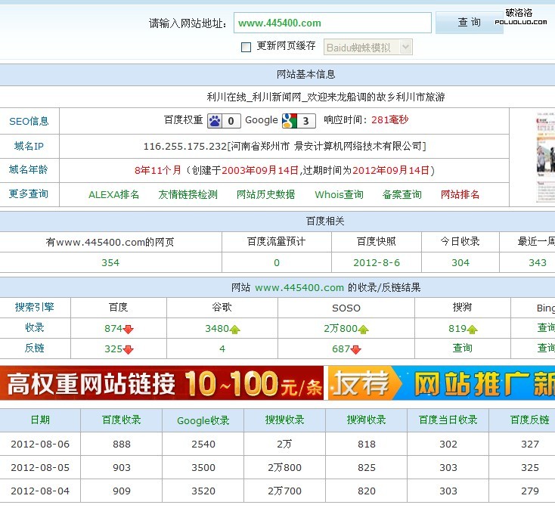Click the website address input field
This screenshot has width=555, height=508.
coord(332,23)
